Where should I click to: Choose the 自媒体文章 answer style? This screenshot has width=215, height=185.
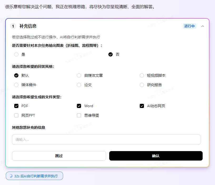[79, 75]
